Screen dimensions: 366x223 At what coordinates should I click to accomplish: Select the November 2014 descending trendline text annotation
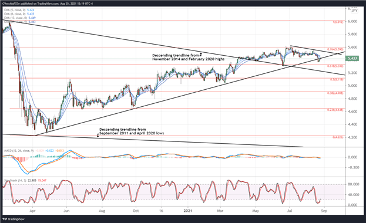tap(188, 58)
